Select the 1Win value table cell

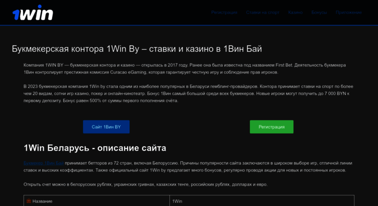coord(262,201)
